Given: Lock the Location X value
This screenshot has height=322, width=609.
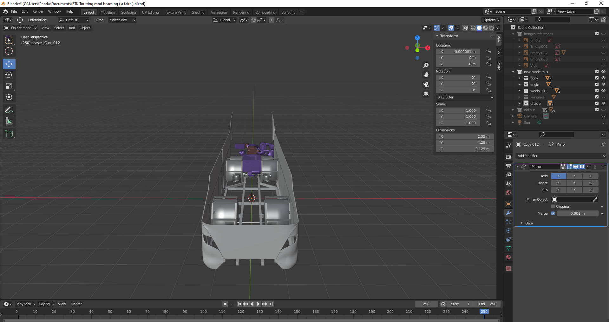Looking at the screenshot, I should (x=489, y=52).
